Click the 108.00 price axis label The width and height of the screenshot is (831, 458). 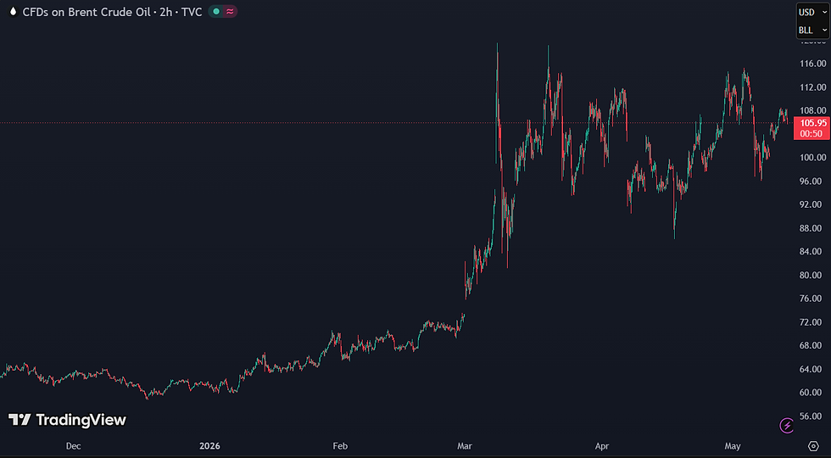[813, 110]
